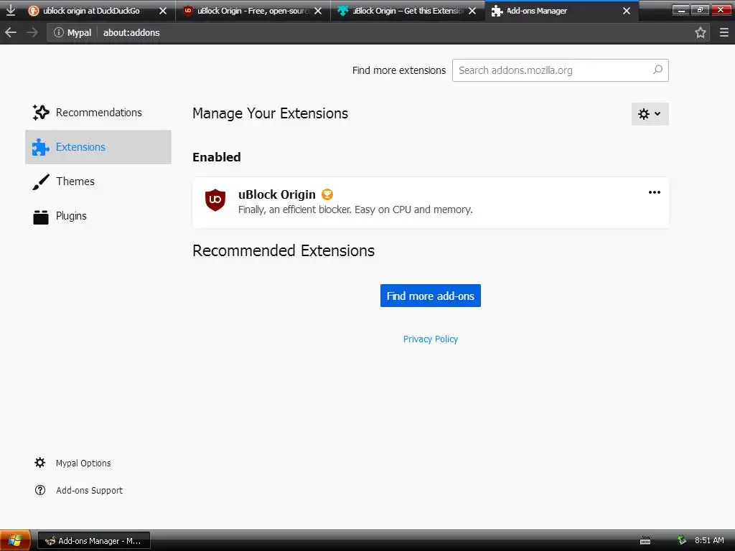Select Extensions category label
Viewport: 735px width, 551px height.
80,147
